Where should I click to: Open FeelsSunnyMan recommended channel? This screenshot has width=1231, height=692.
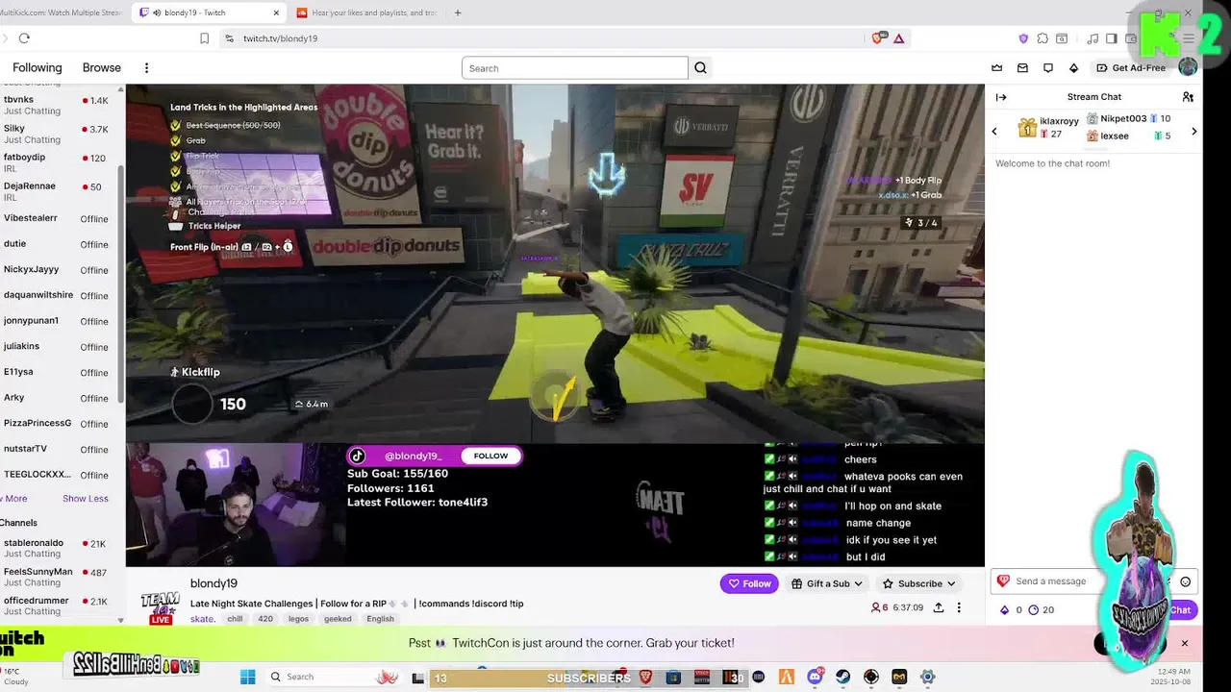click(x=58, y=577)
